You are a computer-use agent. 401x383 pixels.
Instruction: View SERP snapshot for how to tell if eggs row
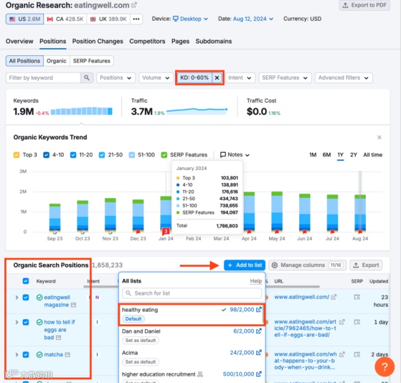point(357,322)
